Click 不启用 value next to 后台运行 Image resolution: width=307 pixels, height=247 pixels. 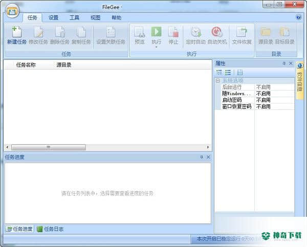pyautogui.click(x=264, y=87)
